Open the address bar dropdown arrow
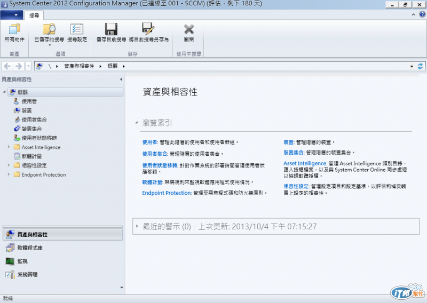 (412, 67)
